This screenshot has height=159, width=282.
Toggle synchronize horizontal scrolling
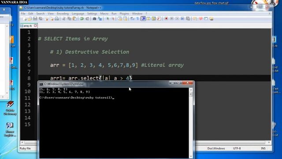[125, 19]
